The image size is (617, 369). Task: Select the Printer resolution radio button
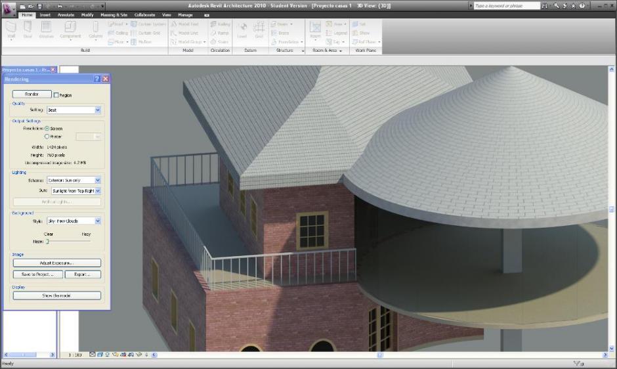click(47, 136)
